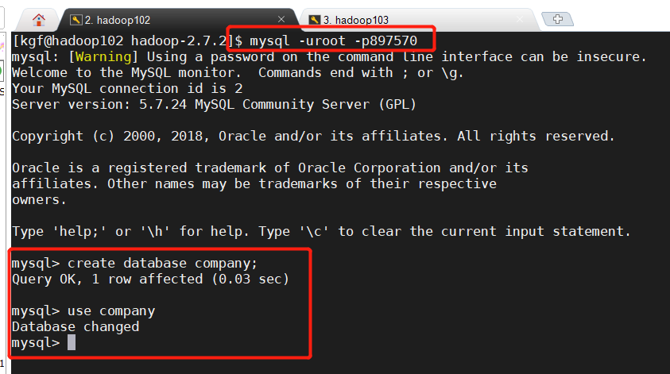Viewport: 670px width, 374px height.
Task: Close the hadoop103 session tab
Action: [520, 19]
